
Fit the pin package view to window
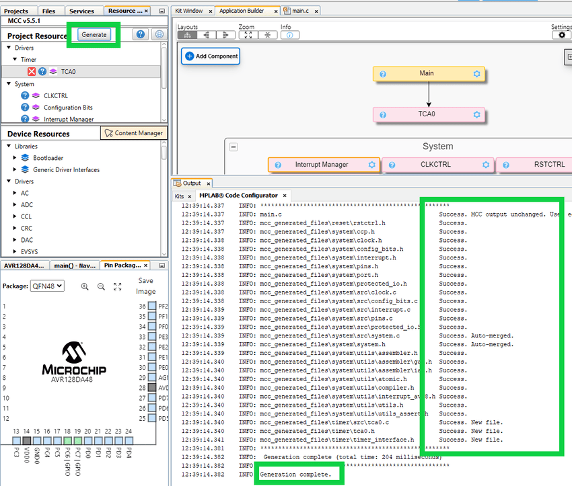click(x=118, y=286)
